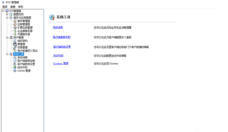This screenshot has width=228, height=132.
Task: Collapse the 系统工具 tree node
Action: (x=7, y=54)
